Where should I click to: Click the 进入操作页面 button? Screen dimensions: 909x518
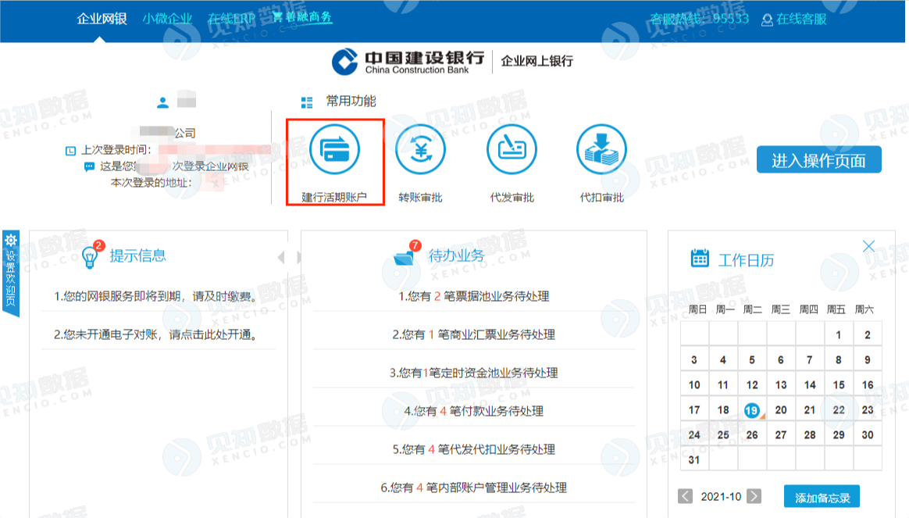(x=818, y=160)
